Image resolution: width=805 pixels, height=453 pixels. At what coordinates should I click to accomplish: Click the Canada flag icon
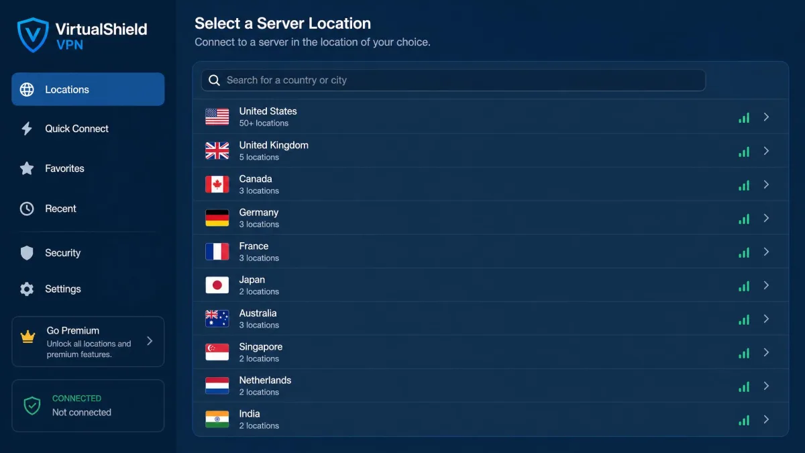pyautogui.click(x=217, y=184)
